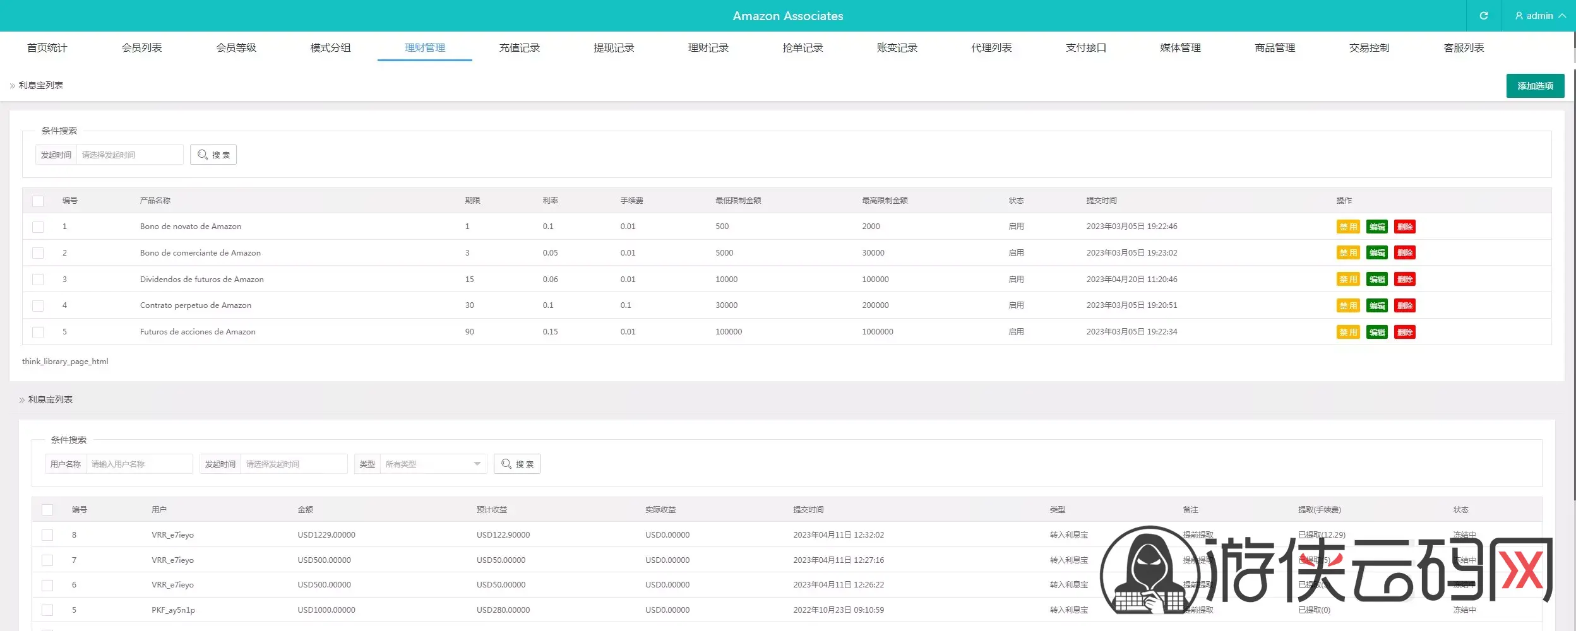Go to the 客服列表 tab
The height and width of the screenshot is (631, 1576).
(1464, 48)
